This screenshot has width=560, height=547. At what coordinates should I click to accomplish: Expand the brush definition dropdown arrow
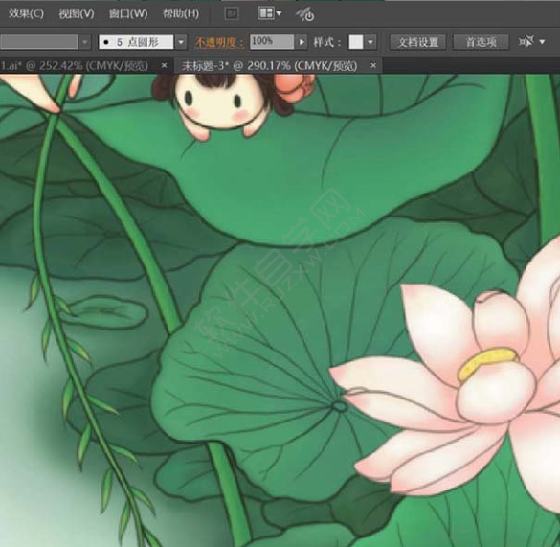click(x=181, y=42)
